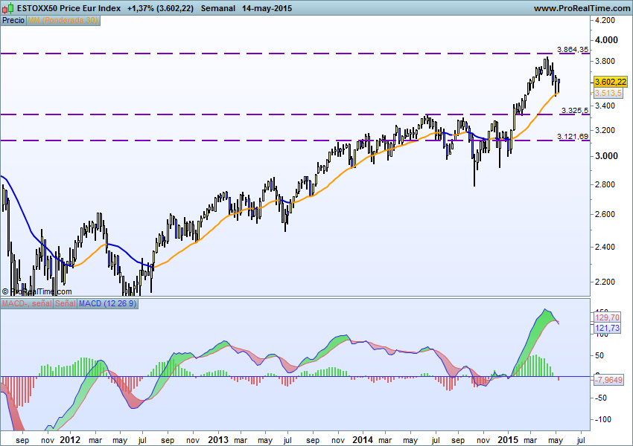The width and height of the screenshot is (633, 446).
Task: Click the MACD-, señal histogram label
Action: point(27,304)
